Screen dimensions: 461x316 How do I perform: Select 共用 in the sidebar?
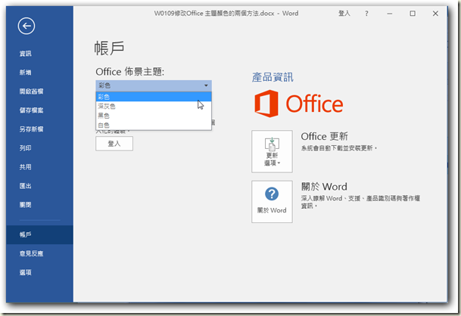26,167
